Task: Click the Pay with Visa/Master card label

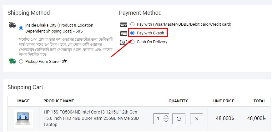Action: [x=184, y=24]
